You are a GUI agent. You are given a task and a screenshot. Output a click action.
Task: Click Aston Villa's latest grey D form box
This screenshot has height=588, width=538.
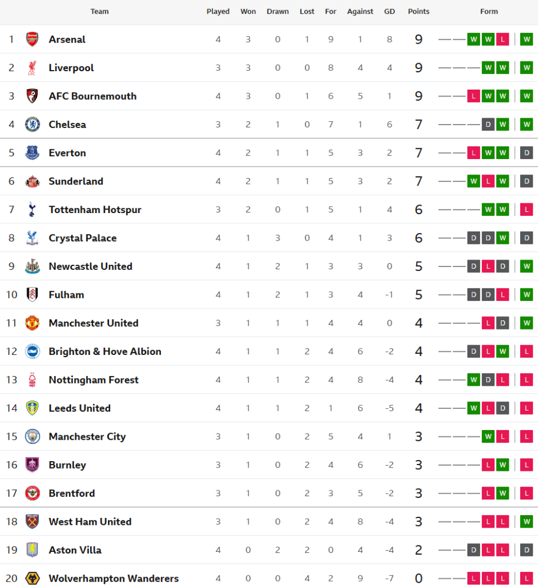coord(526,550)
